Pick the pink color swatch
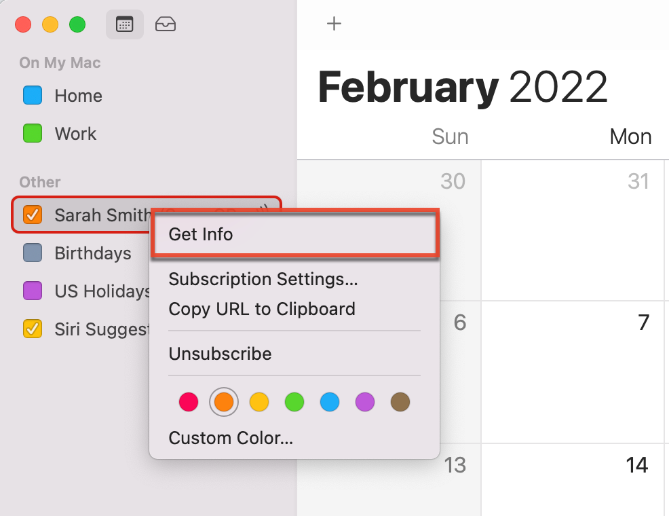669x516 pixels. pyautogui.click(x=189, y=402)
